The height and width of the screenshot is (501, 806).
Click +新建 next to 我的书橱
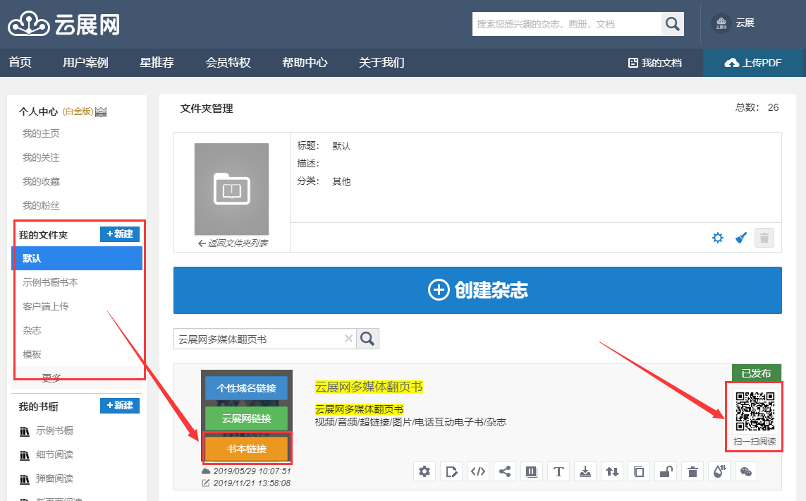[120, 405]
